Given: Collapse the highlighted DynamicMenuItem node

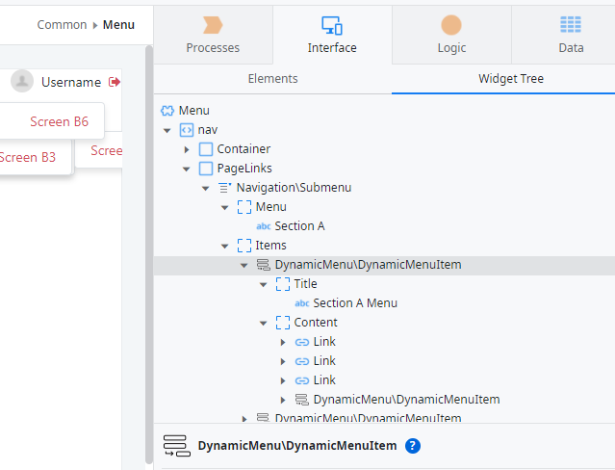Looking at the screenshot, I should click(243, 265).
